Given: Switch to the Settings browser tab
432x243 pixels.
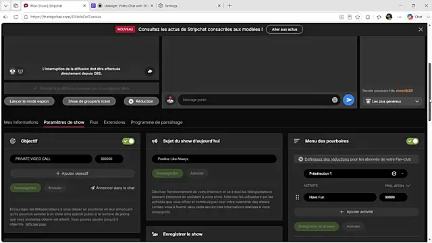Looking at the screenshot, I should 189,5.
